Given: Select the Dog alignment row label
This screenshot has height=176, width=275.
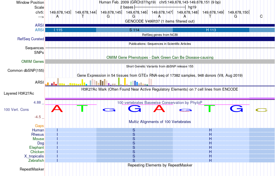Looking at the screenshot, I should [41, 143].
